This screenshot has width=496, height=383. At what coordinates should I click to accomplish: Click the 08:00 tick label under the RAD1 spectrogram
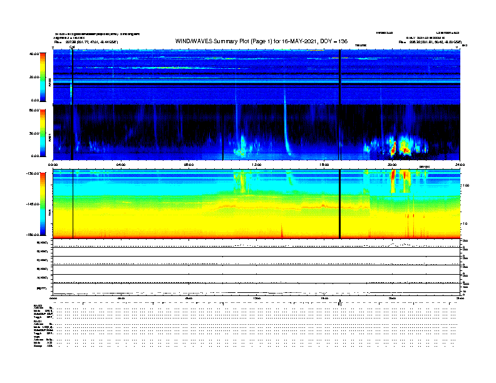coord(189,165)
